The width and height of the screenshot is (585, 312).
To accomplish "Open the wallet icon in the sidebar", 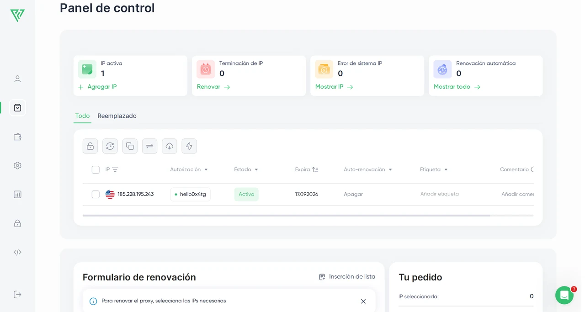I will pyautogui.click(x=17, y=137).
